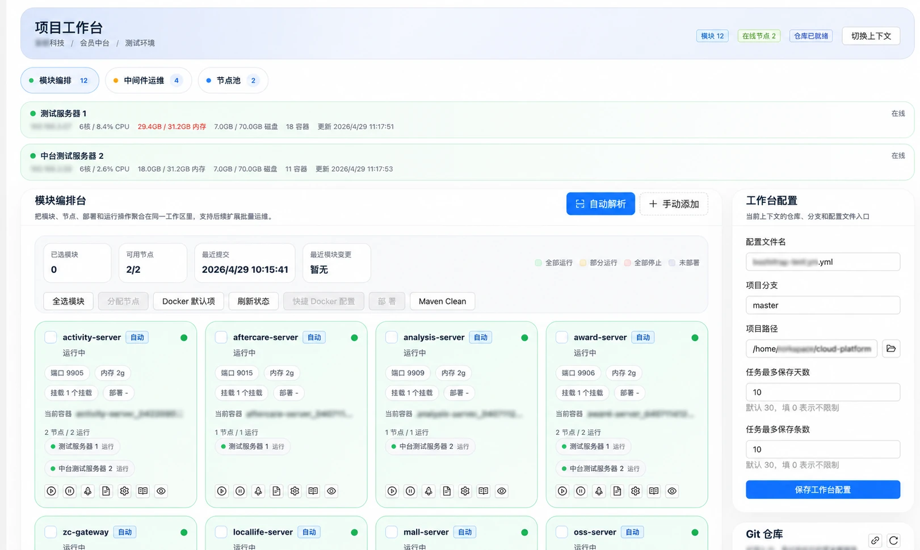
Task: Run Maven Clean
Action: (x=442, y=302)
